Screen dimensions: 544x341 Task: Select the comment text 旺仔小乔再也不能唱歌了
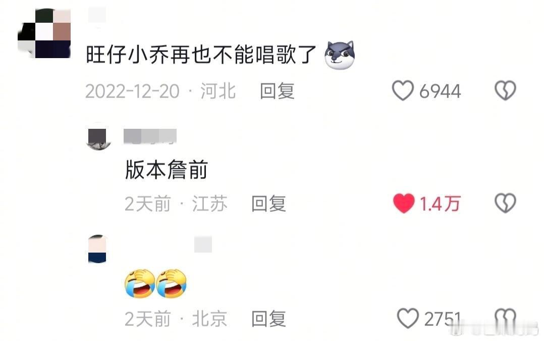coord(201,55)
